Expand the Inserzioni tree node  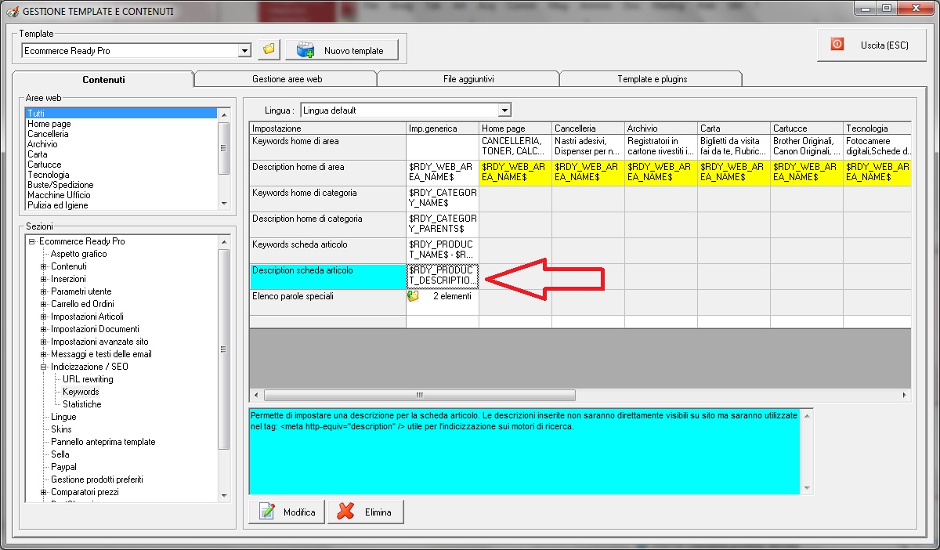44,279
